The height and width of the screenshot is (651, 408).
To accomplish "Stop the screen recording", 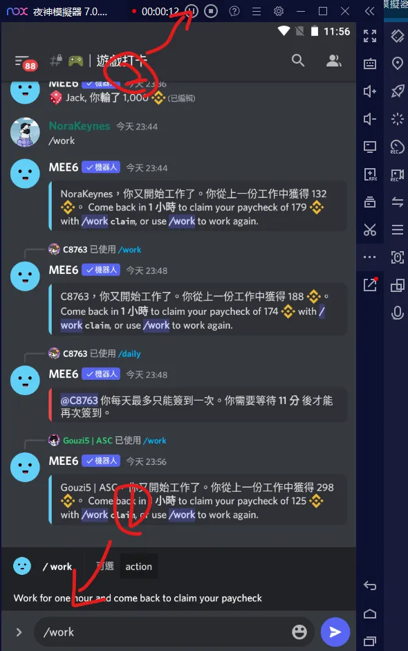I will pyautogui.click(x=211, y=11).
